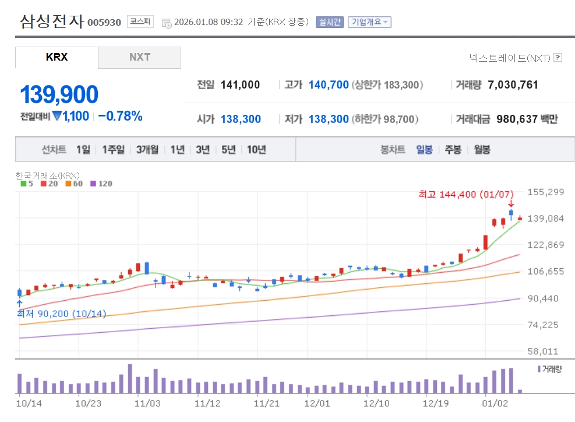Click the 코스피 market badge
This screenshot has width=575, height=422.
(x=140, y=22)
